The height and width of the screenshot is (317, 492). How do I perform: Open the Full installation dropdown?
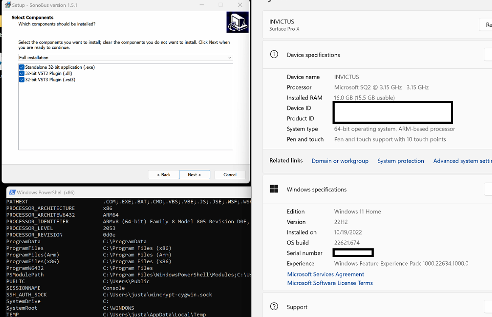[126, 57]
